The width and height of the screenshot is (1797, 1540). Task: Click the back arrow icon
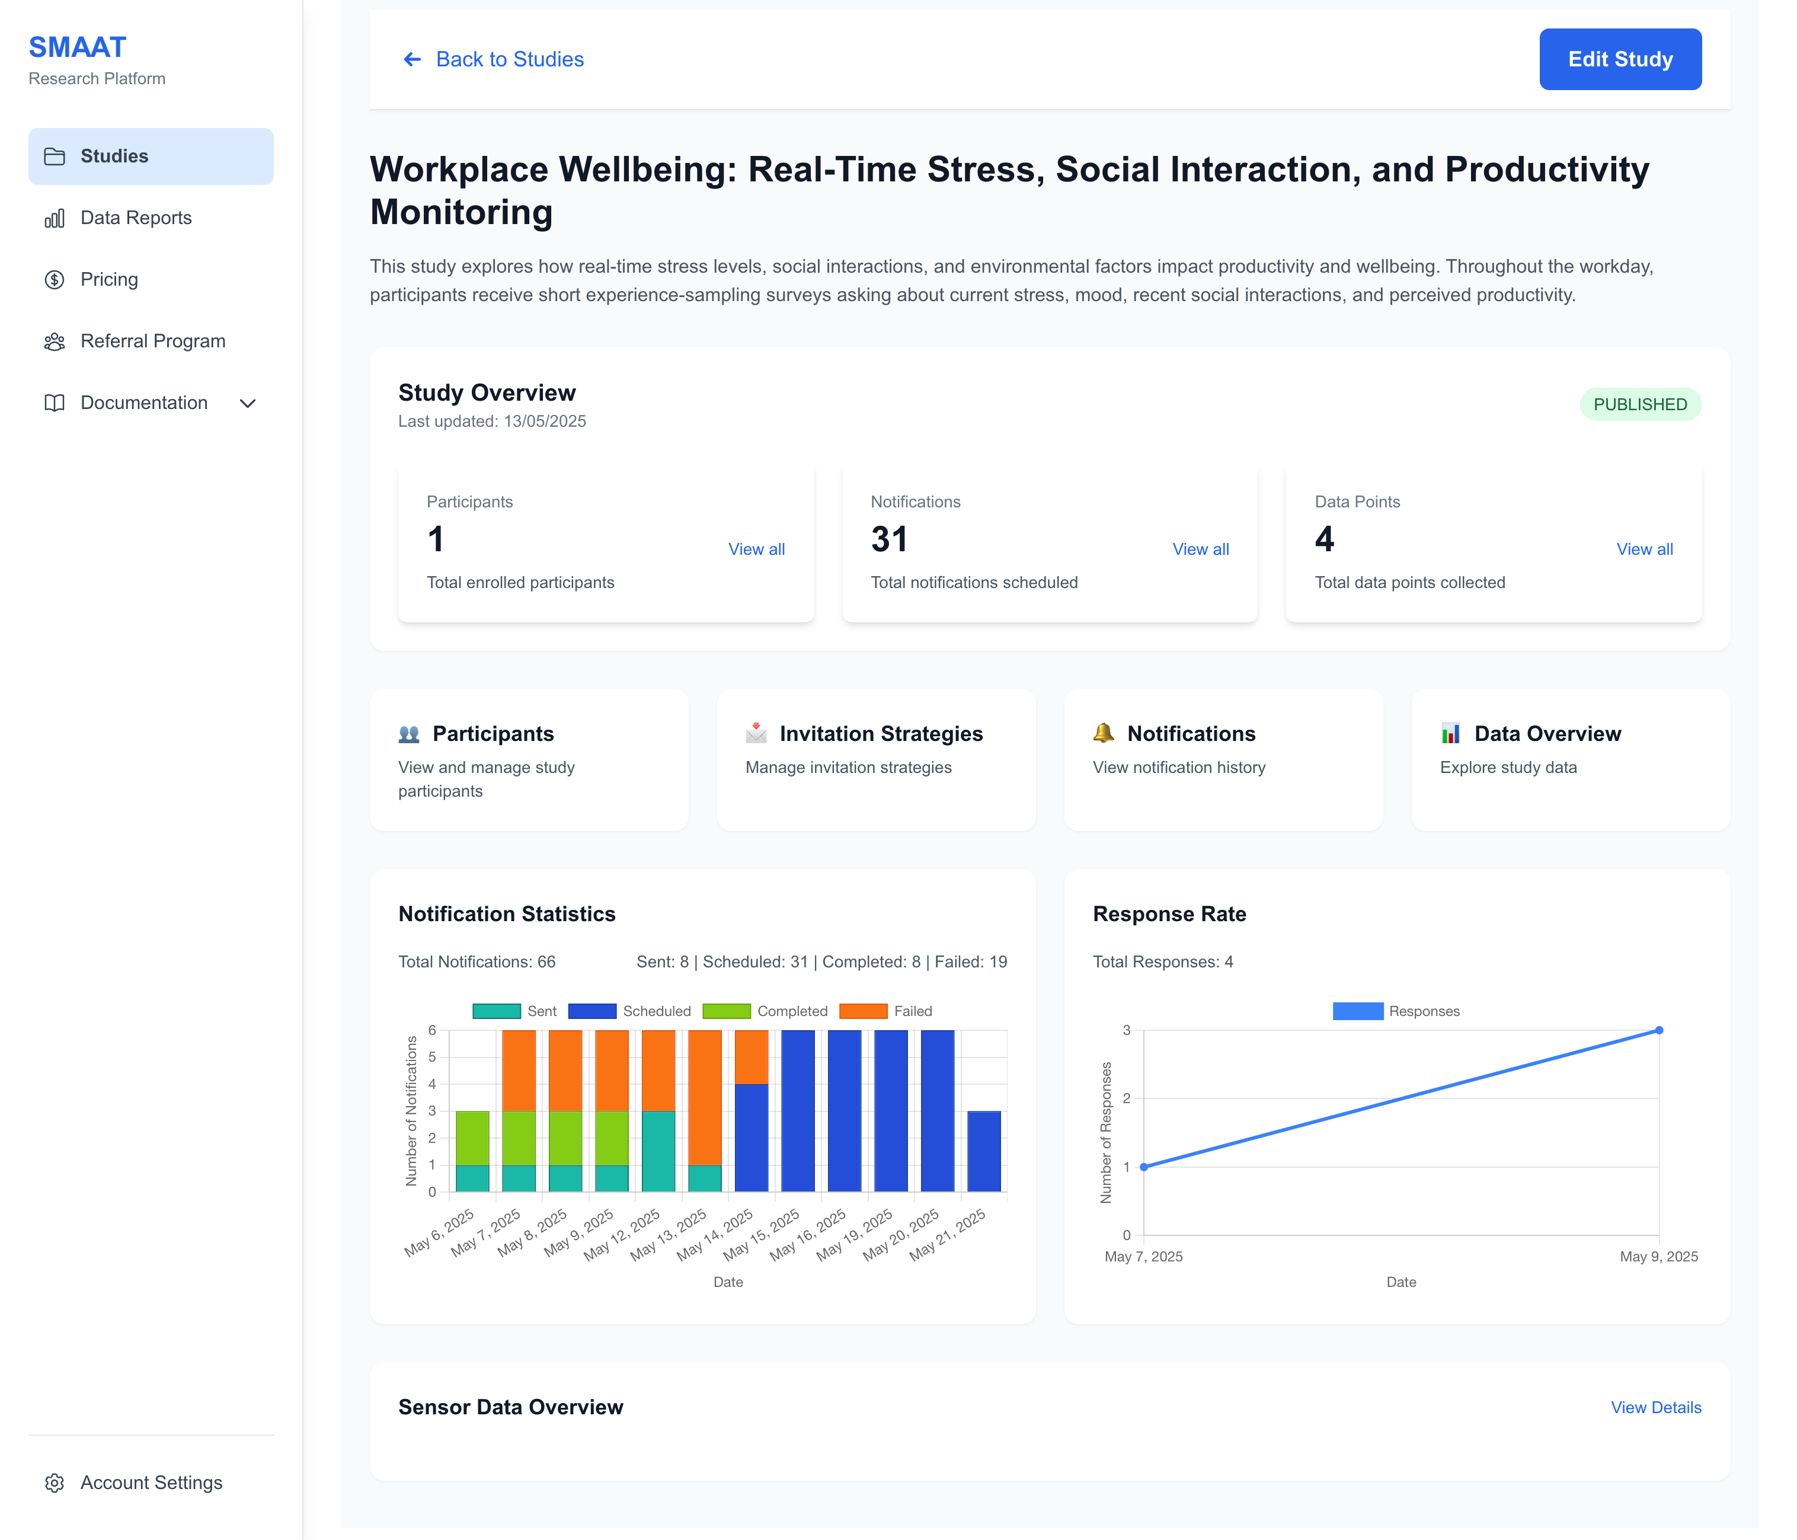(x=412, y=59)
